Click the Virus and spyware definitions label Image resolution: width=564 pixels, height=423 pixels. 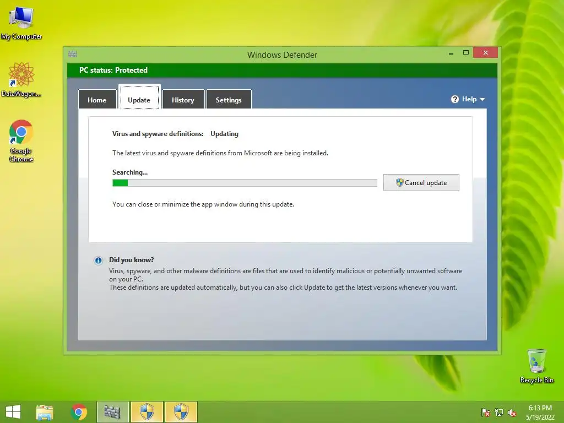point(158,134)
